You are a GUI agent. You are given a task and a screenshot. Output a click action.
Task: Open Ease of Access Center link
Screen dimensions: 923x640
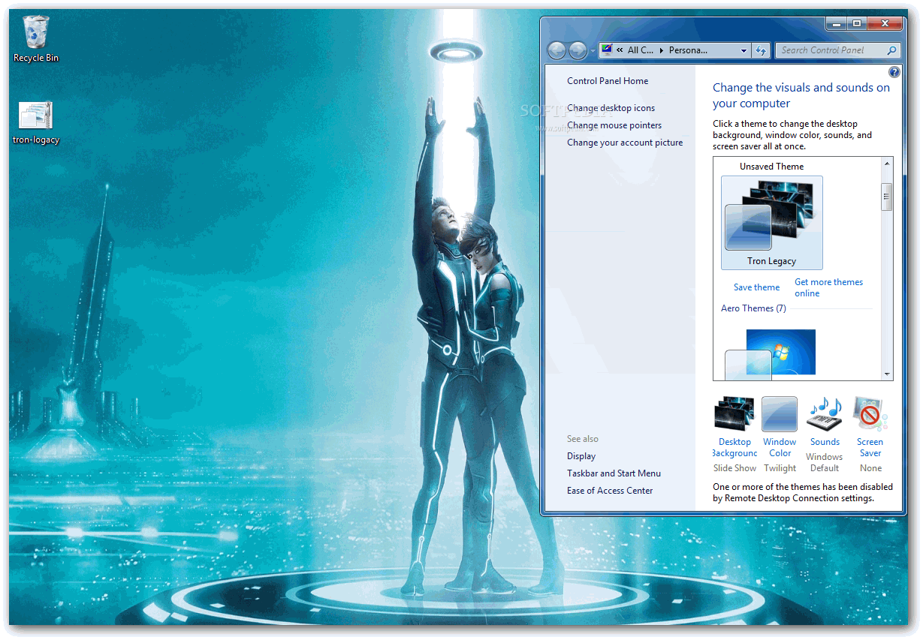(610, 491)
